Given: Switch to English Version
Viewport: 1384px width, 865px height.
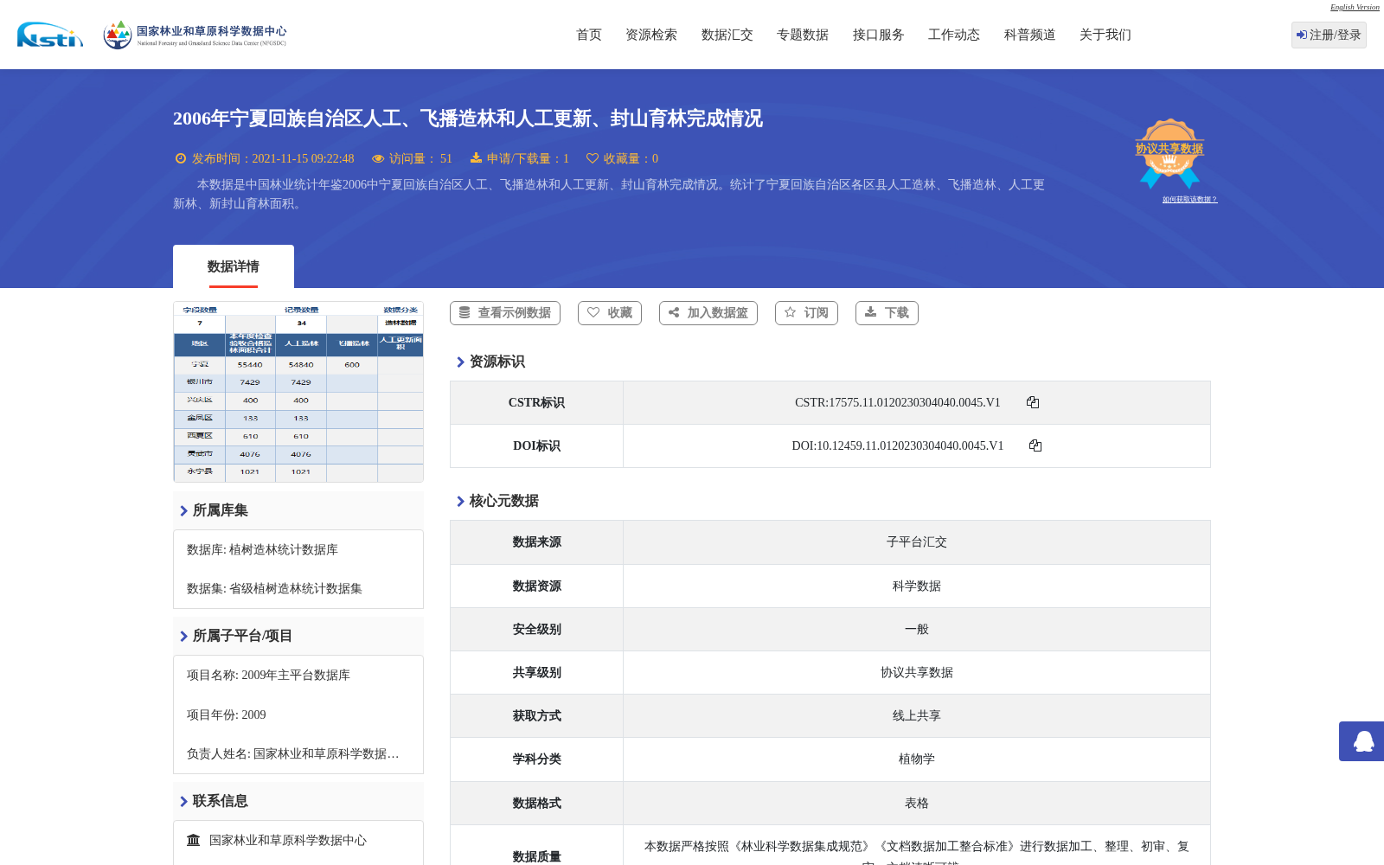Looking at the screenshot, I should pos(1355,7).
